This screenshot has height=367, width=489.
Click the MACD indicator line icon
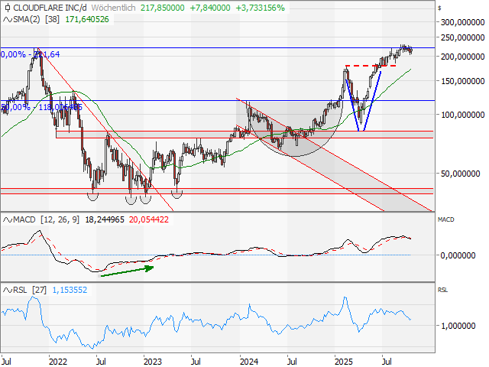pyautogui.click(x=6, y=220)
